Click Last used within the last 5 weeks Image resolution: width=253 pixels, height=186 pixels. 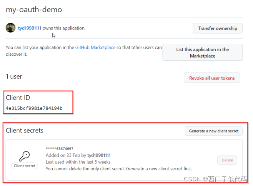click(x=78, y=162)
